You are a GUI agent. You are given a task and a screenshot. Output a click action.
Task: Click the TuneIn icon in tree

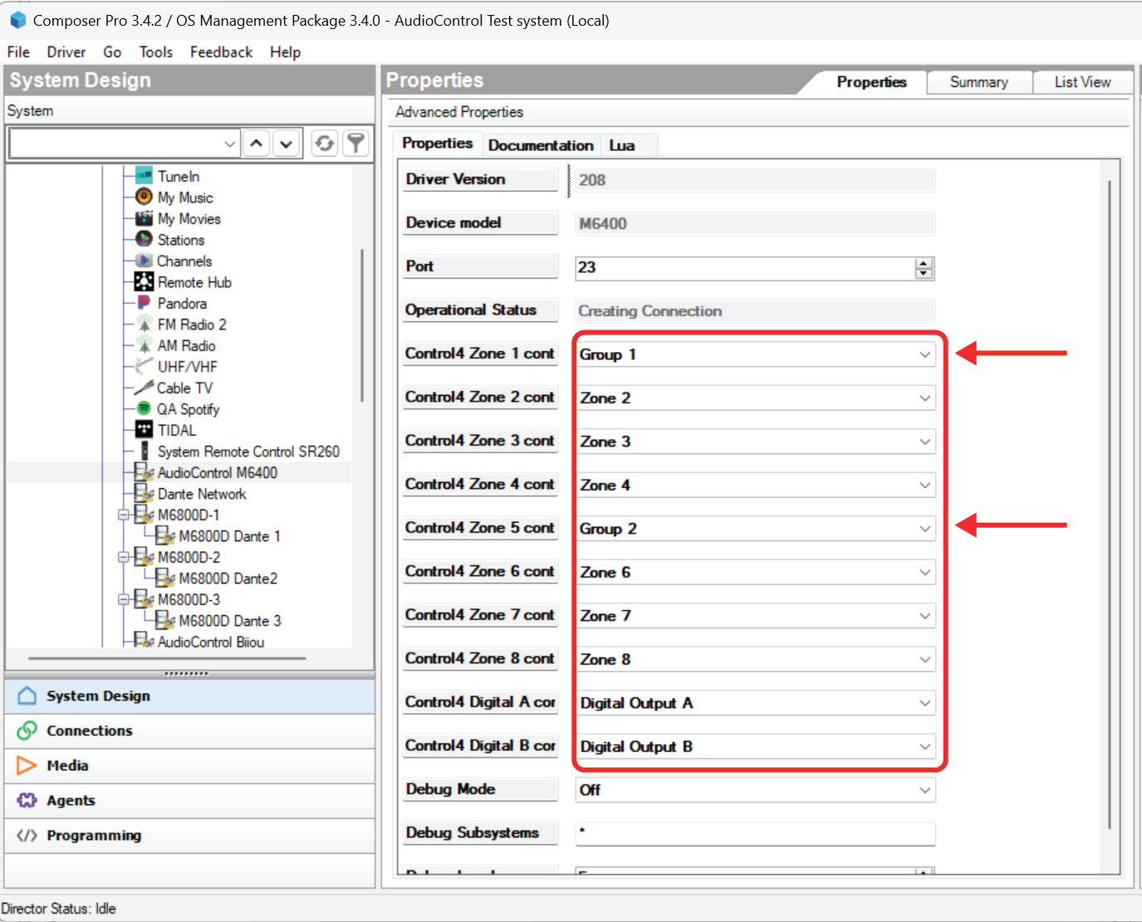[x=144, y=175]
